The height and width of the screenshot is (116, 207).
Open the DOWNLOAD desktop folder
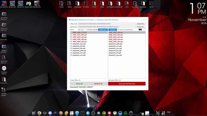coord(119,4)
